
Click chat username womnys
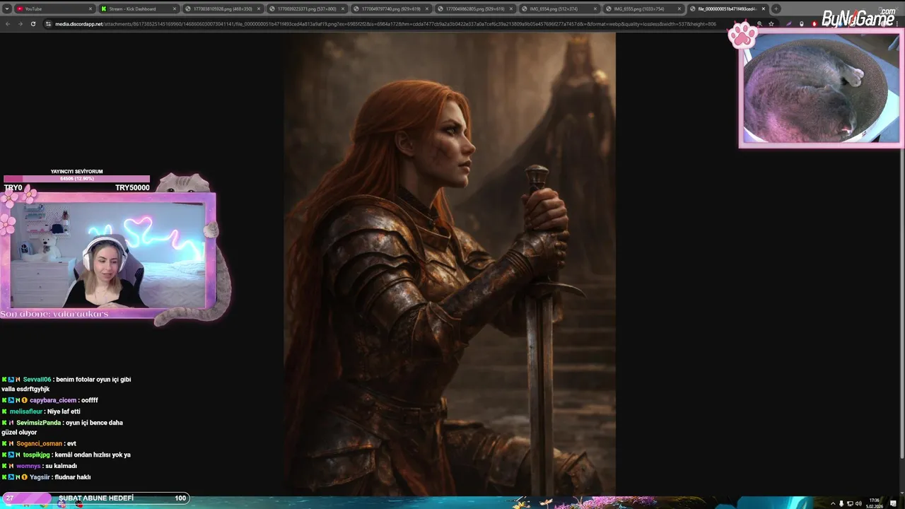coord(28,466)
